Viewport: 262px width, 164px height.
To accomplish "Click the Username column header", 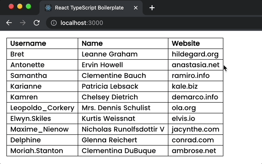I will tap(42, 43).
